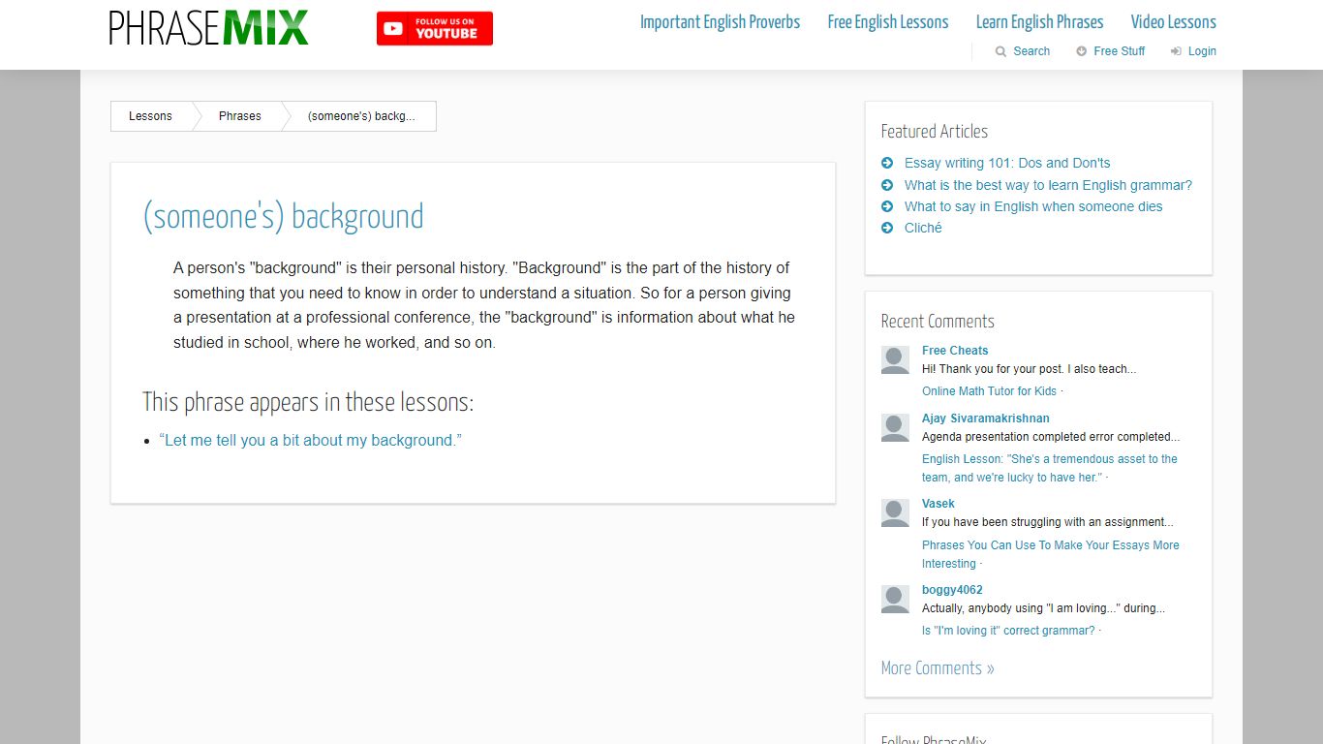1323x744 pixels.
Task: Click the PhraseMix logo
Action: click(209, 28)
